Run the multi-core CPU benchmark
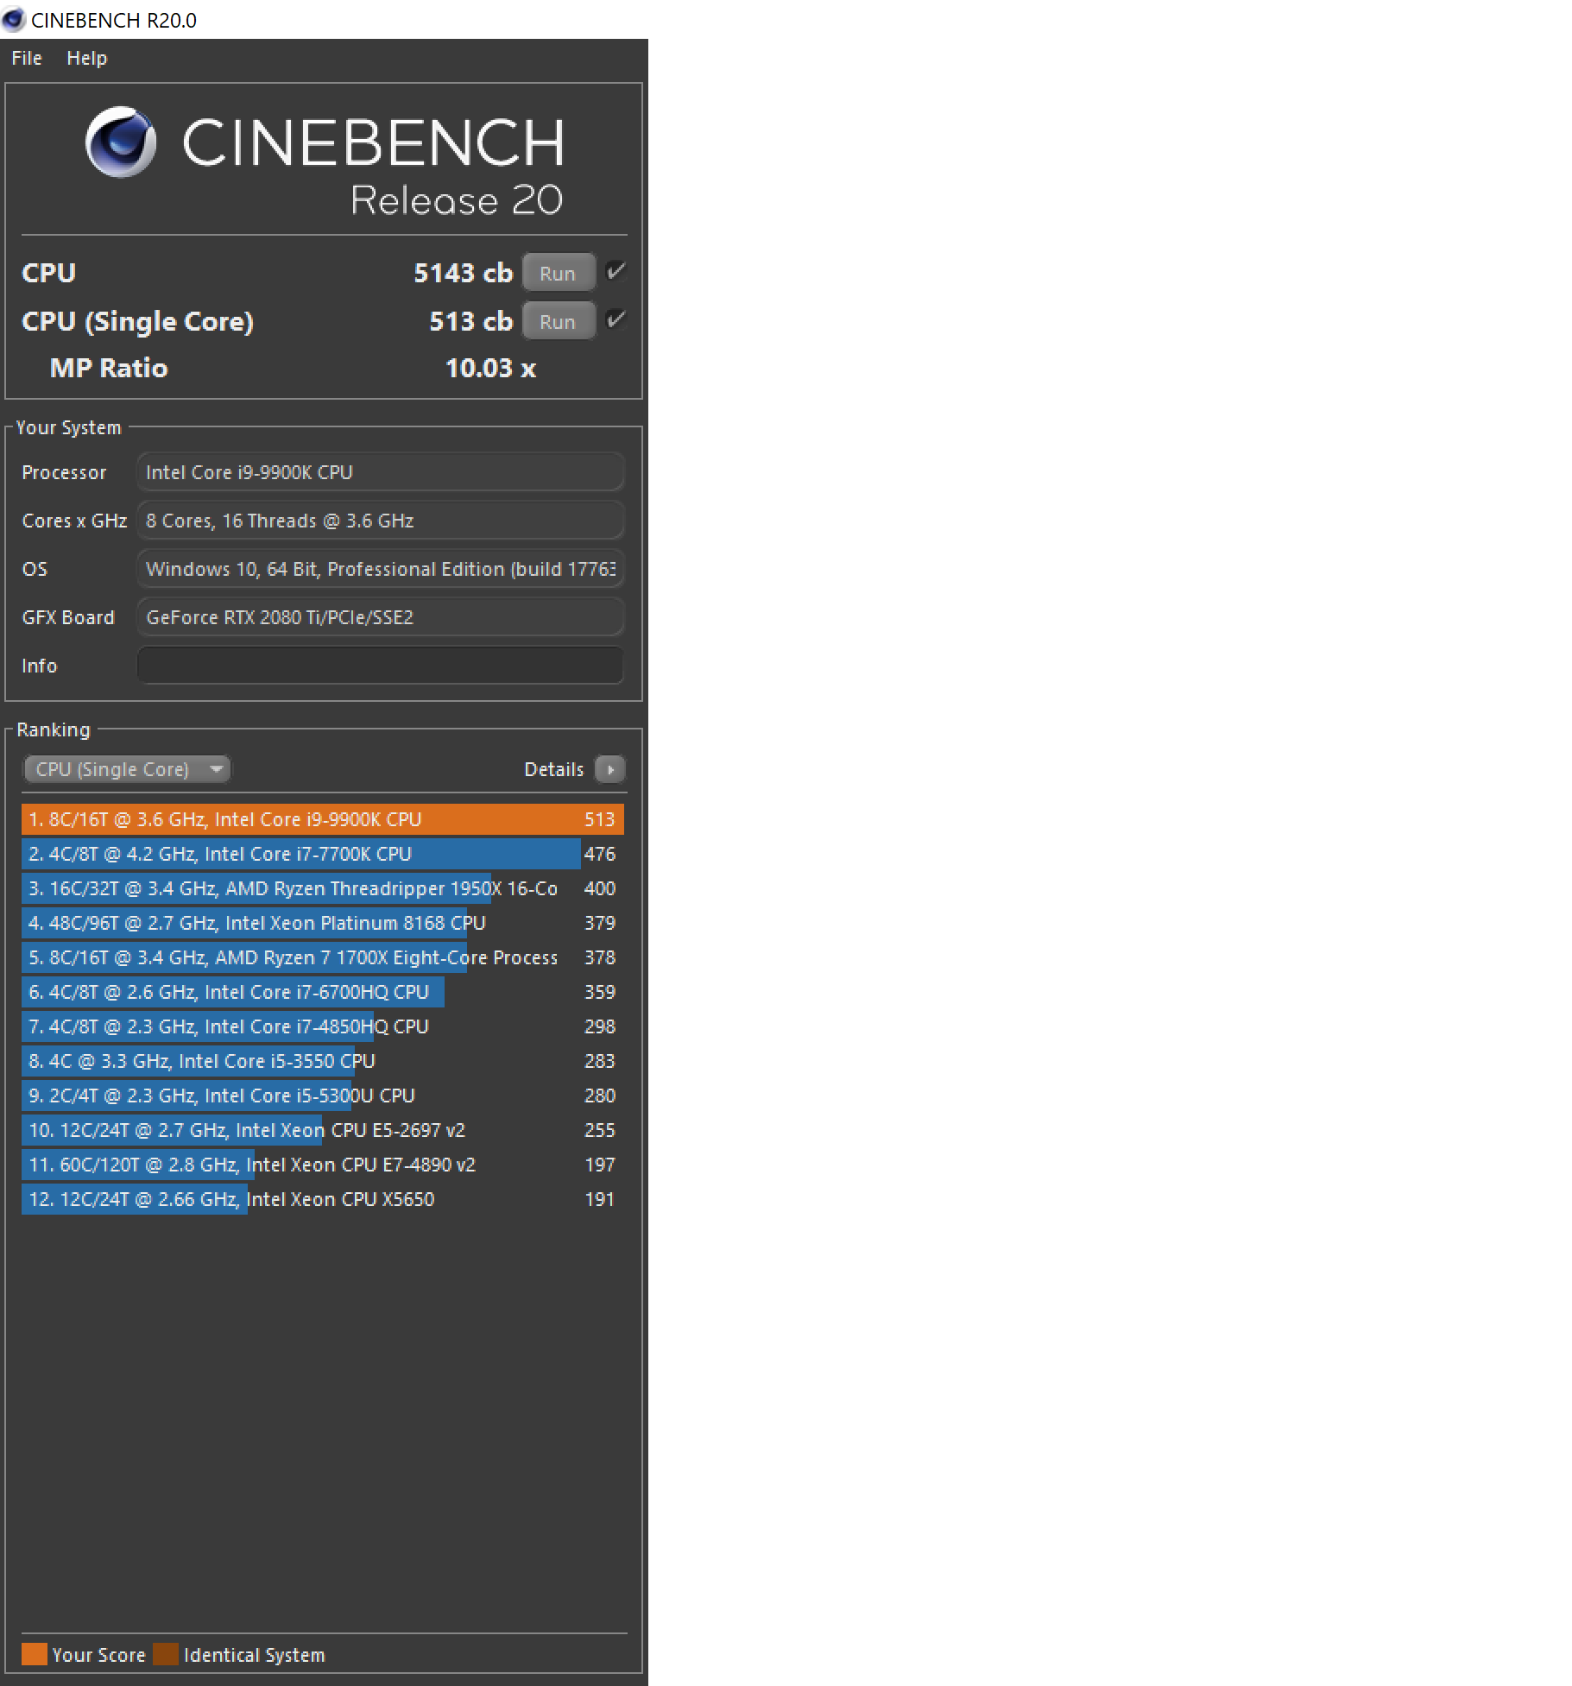The image size is (1572, 1686). click(558, 272)
